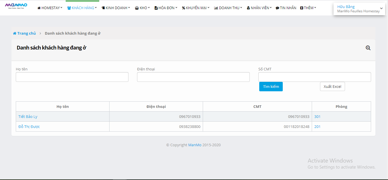Expand the THÊM menu

click(x=308, y=8)
